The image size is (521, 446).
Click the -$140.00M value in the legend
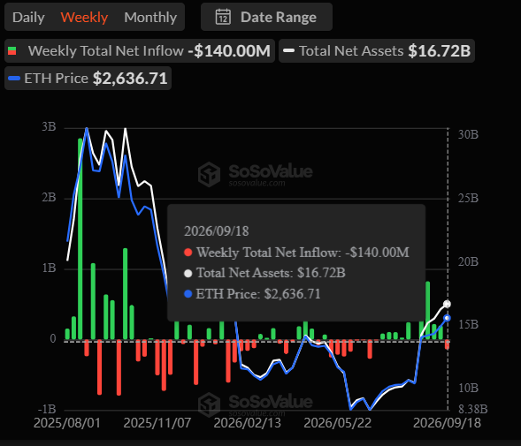click(229, 51)
